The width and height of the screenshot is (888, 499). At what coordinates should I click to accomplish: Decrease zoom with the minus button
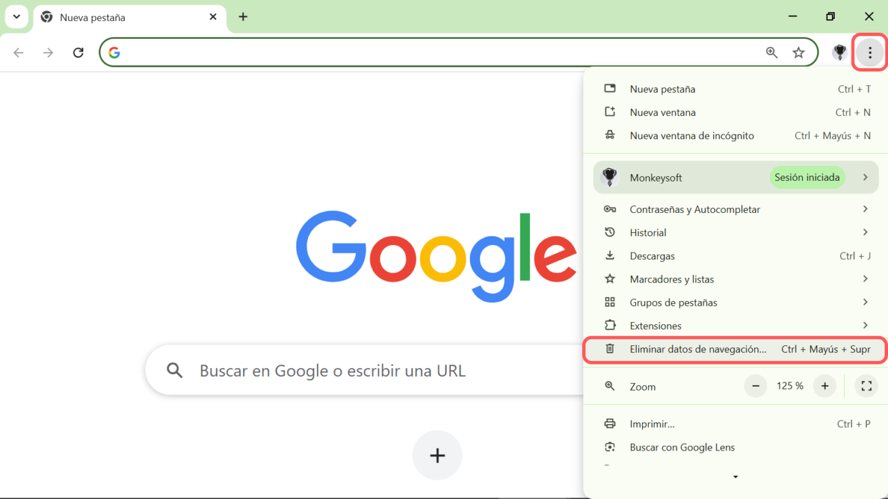pyautogui.click(x=755, y=386)
